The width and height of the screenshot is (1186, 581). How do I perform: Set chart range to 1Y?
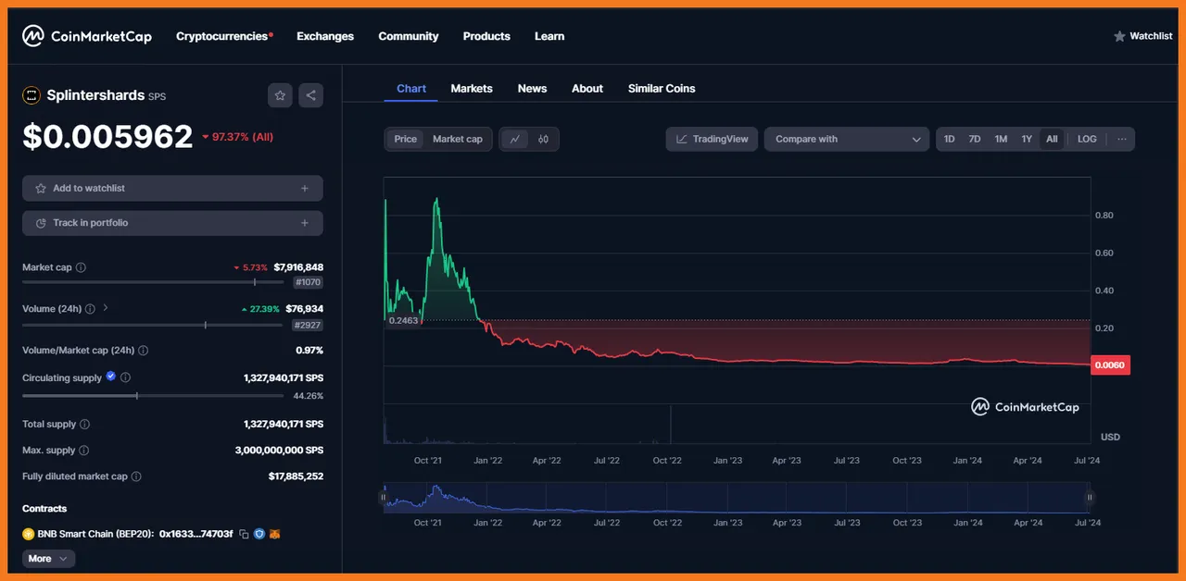[x=1027, y=139]
